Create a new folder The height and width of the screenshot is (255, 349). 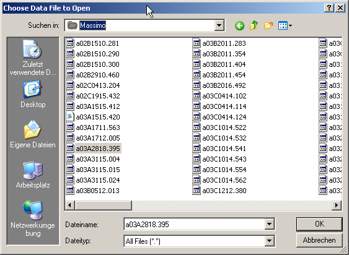(268, 26)
